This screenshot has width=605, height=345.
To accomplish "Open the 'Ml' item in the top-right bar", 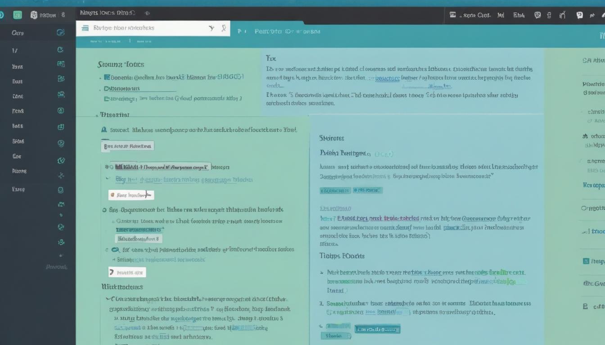I will 501,15.
